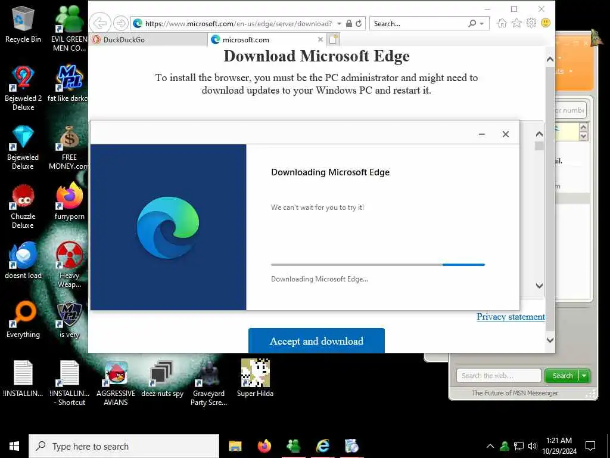Open the Thunderbird 'doesnt load' shortcut

23,260
